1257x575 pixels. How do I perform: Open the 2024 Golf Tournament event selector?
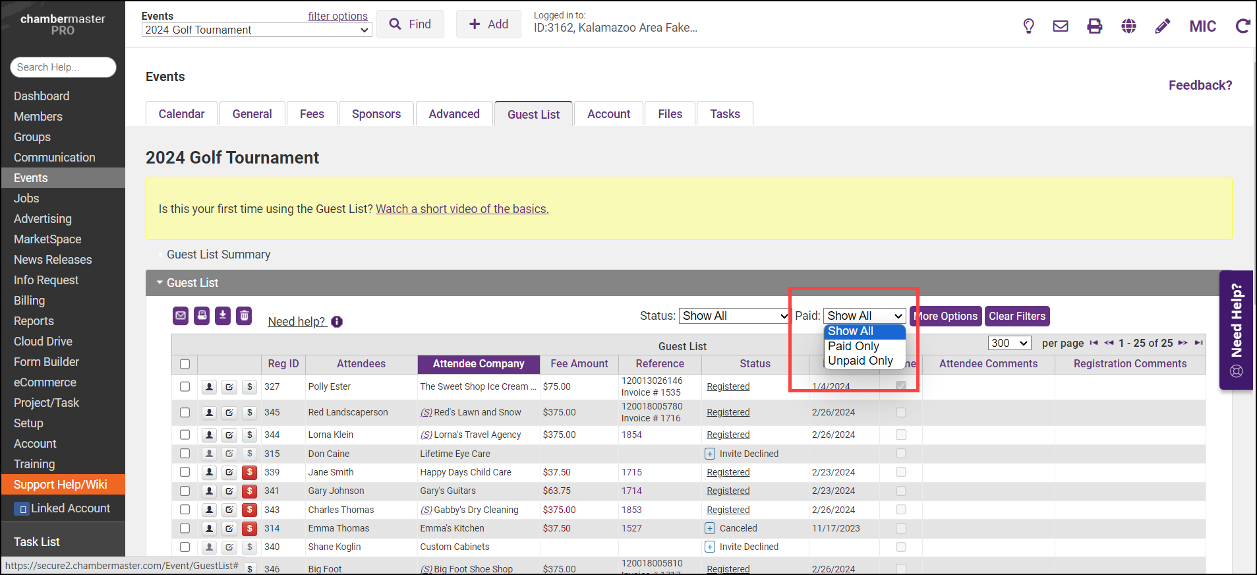256,30
